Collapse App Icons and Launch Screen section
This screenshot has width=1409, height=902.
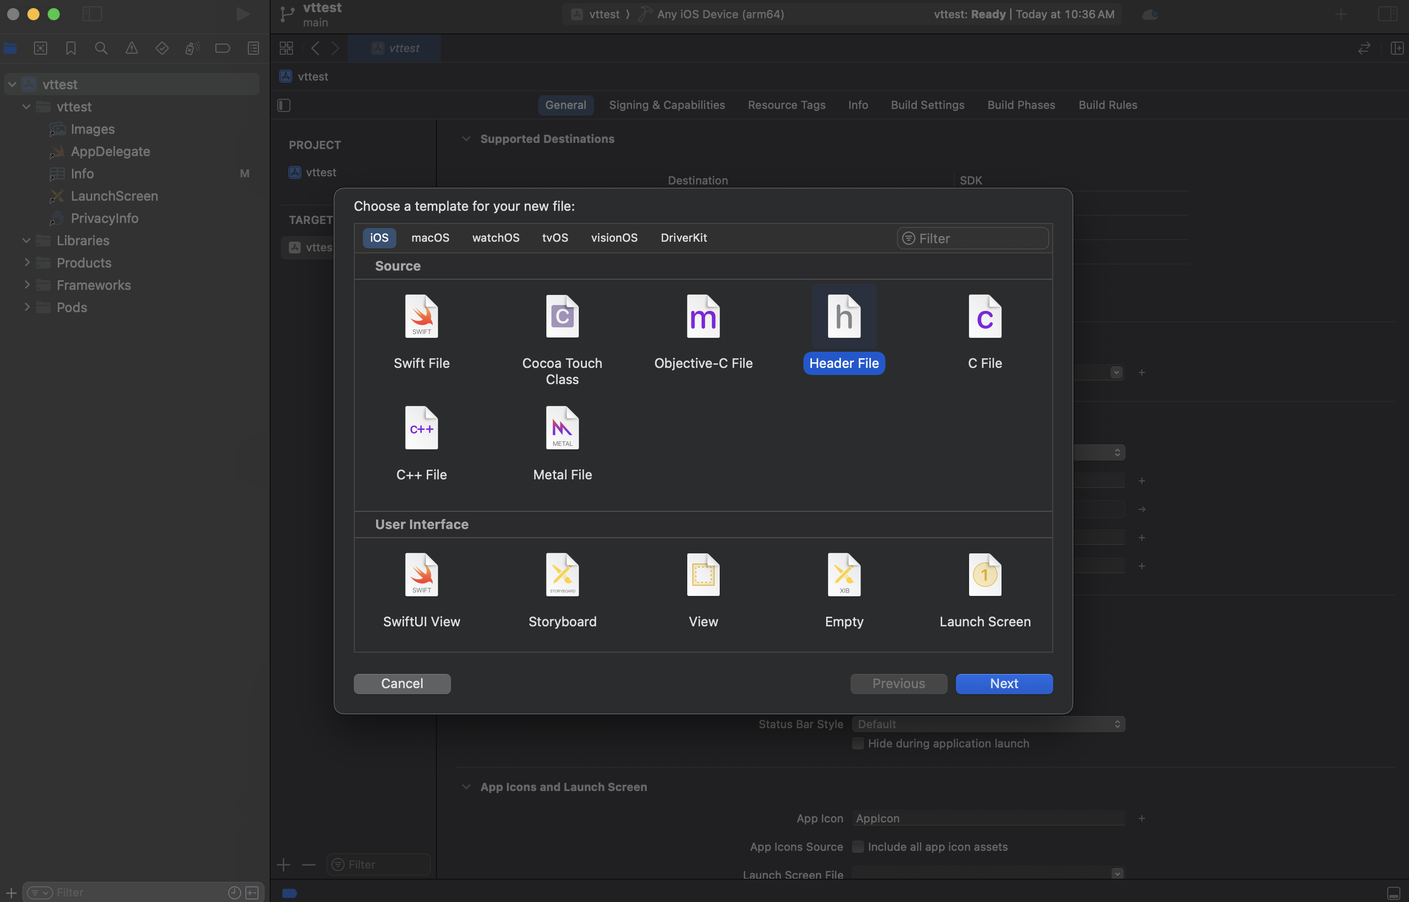coord(466,786)
